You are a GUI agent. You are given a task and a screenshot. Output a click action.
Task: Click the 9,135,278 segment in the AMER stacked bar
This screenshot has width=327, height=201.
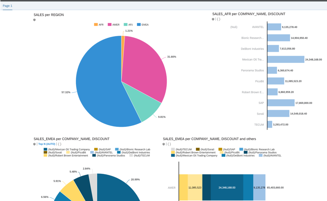[x=259, y=187]
